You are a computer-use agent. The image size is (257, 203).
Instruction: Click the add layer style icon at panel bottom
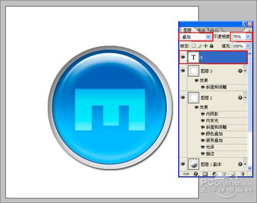pyautogui.click(x=196, y=174)
